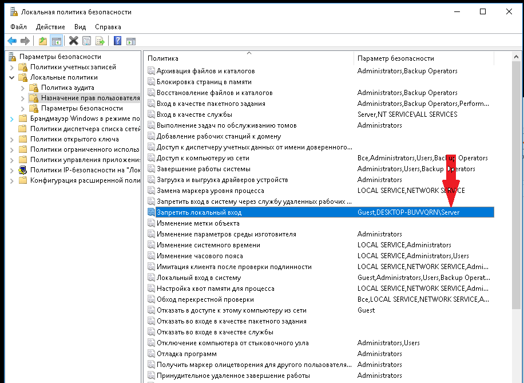This screenshot has height=383, width=524.
Task: Go up one level via folder icon
Action: pyautogui.click(x=43, y=41)
